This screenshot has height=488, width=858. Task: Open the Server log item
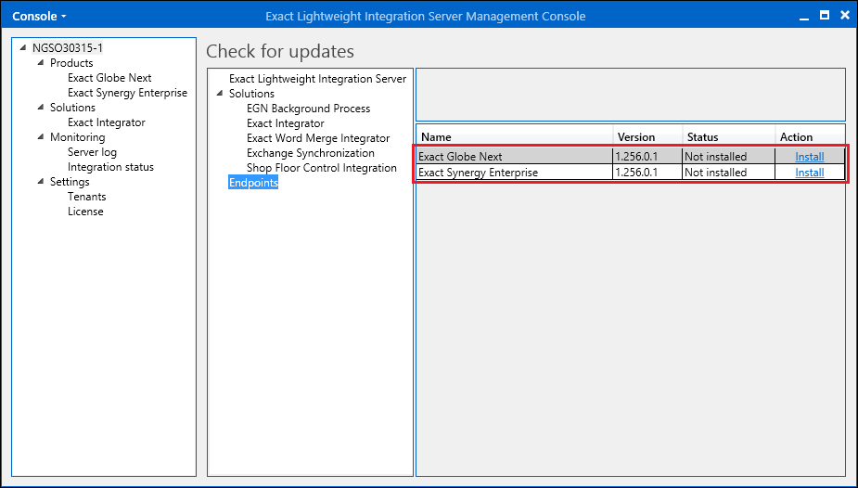point(92,152)
